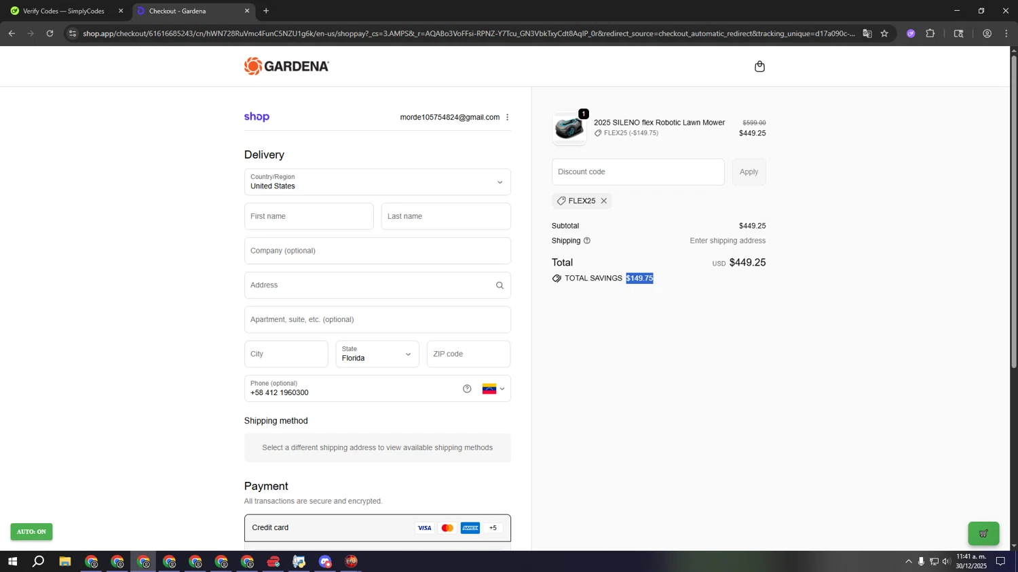Click the City input field

tap(286, 354)
